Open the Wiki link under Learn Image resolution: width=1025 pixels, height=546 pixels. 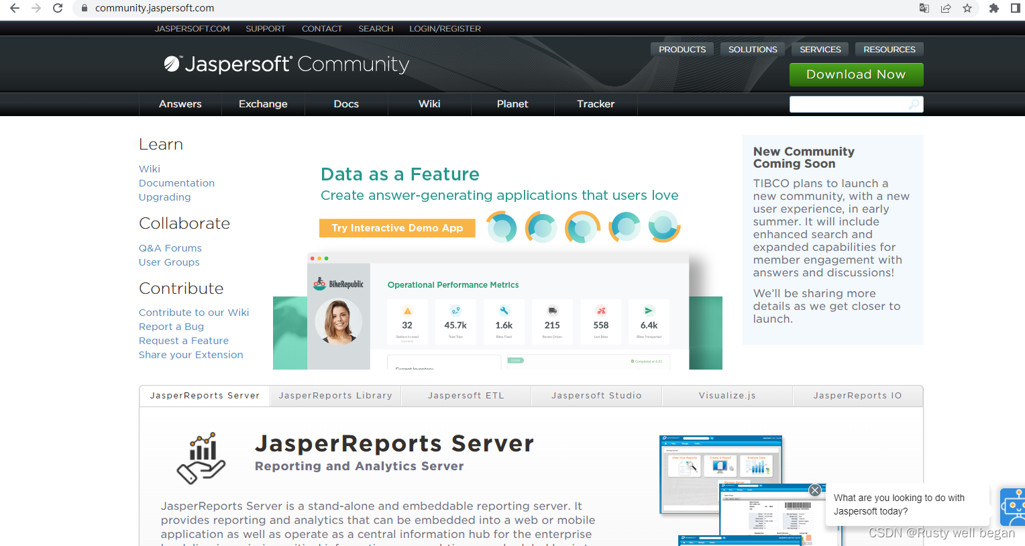click(150, 169)
